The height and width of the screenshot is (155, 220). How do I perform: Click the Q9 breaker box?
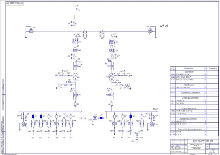pyautogui.click(x=64, y=116)
